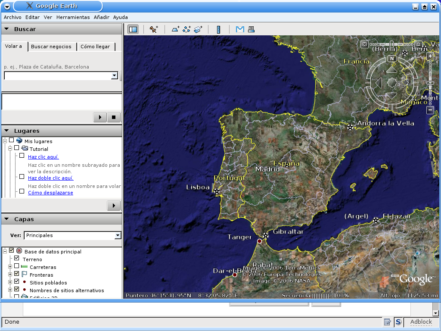Expand the Carreteras tree node
This screenshot has height=331, width=441.
pos(10,267)
